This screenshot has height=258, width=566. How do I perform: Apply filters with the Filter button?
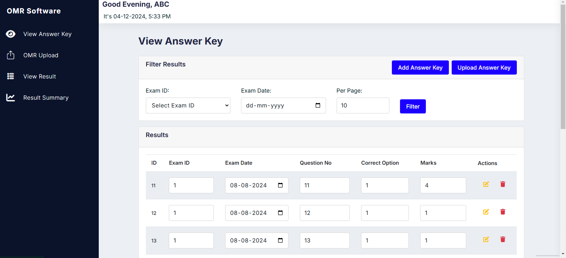(413, 106)
